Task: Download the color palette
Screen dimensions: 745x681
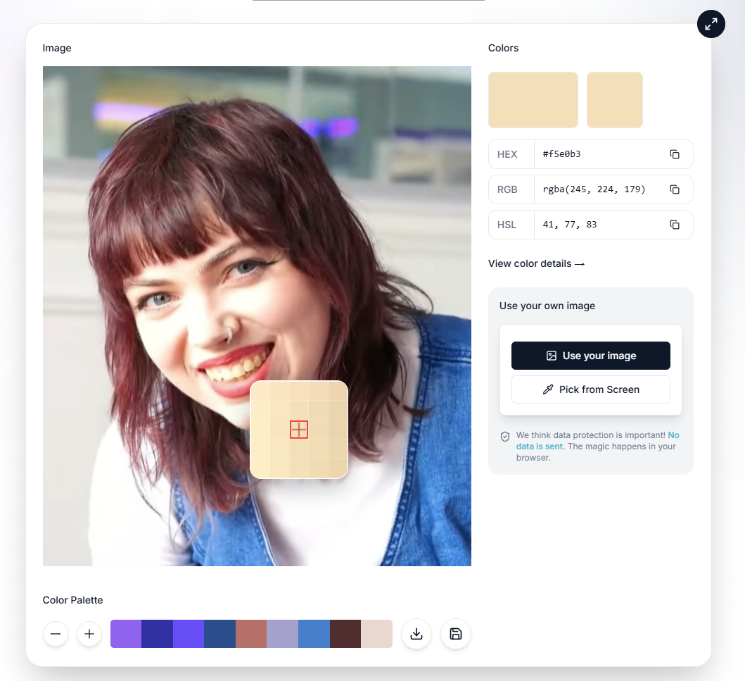Action: (x=416, y=634)
